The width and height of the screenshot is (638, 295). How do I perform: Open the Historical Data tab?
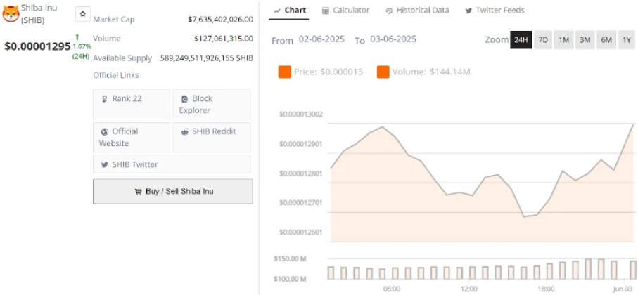(417, 11)
